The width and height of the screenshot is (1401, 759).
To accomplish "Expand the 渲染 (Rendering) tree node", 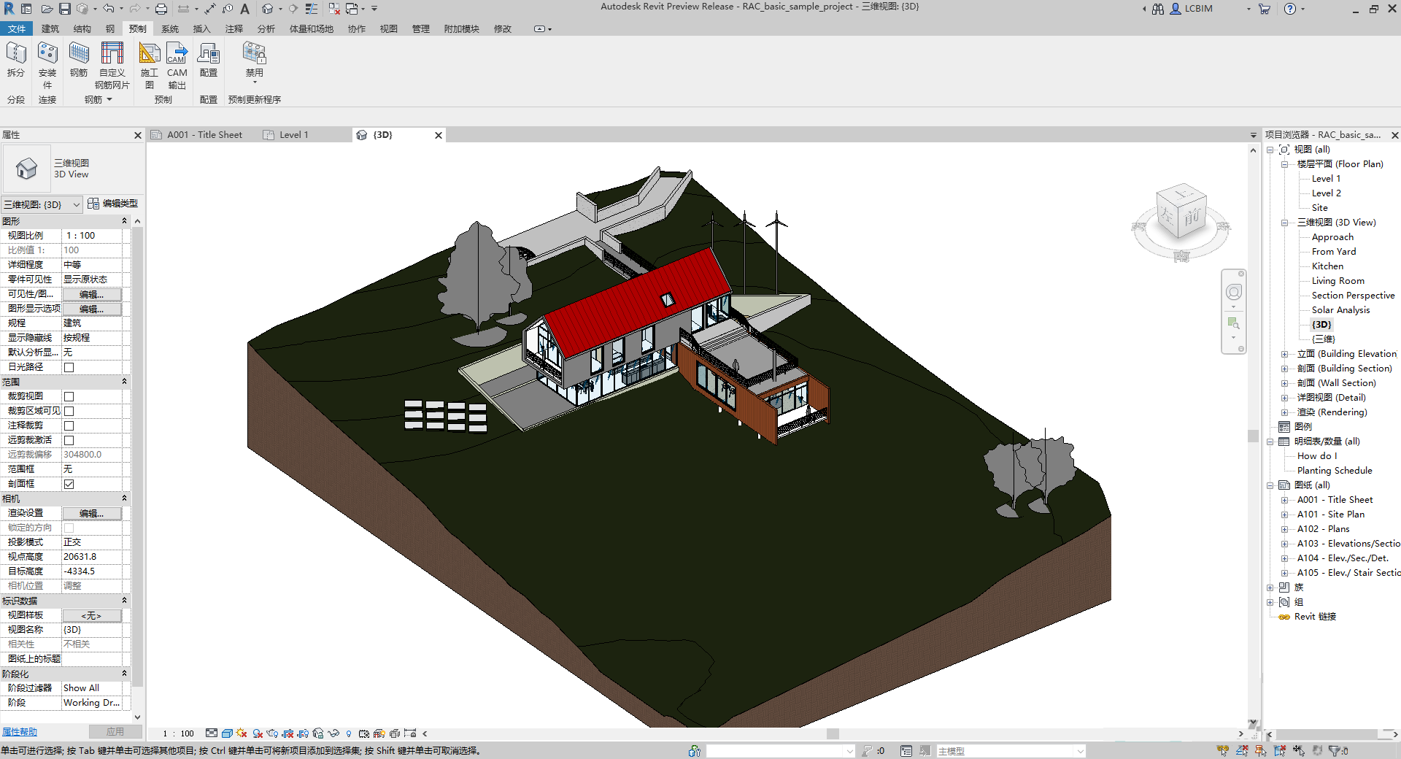I will (x=1284, y=412).
